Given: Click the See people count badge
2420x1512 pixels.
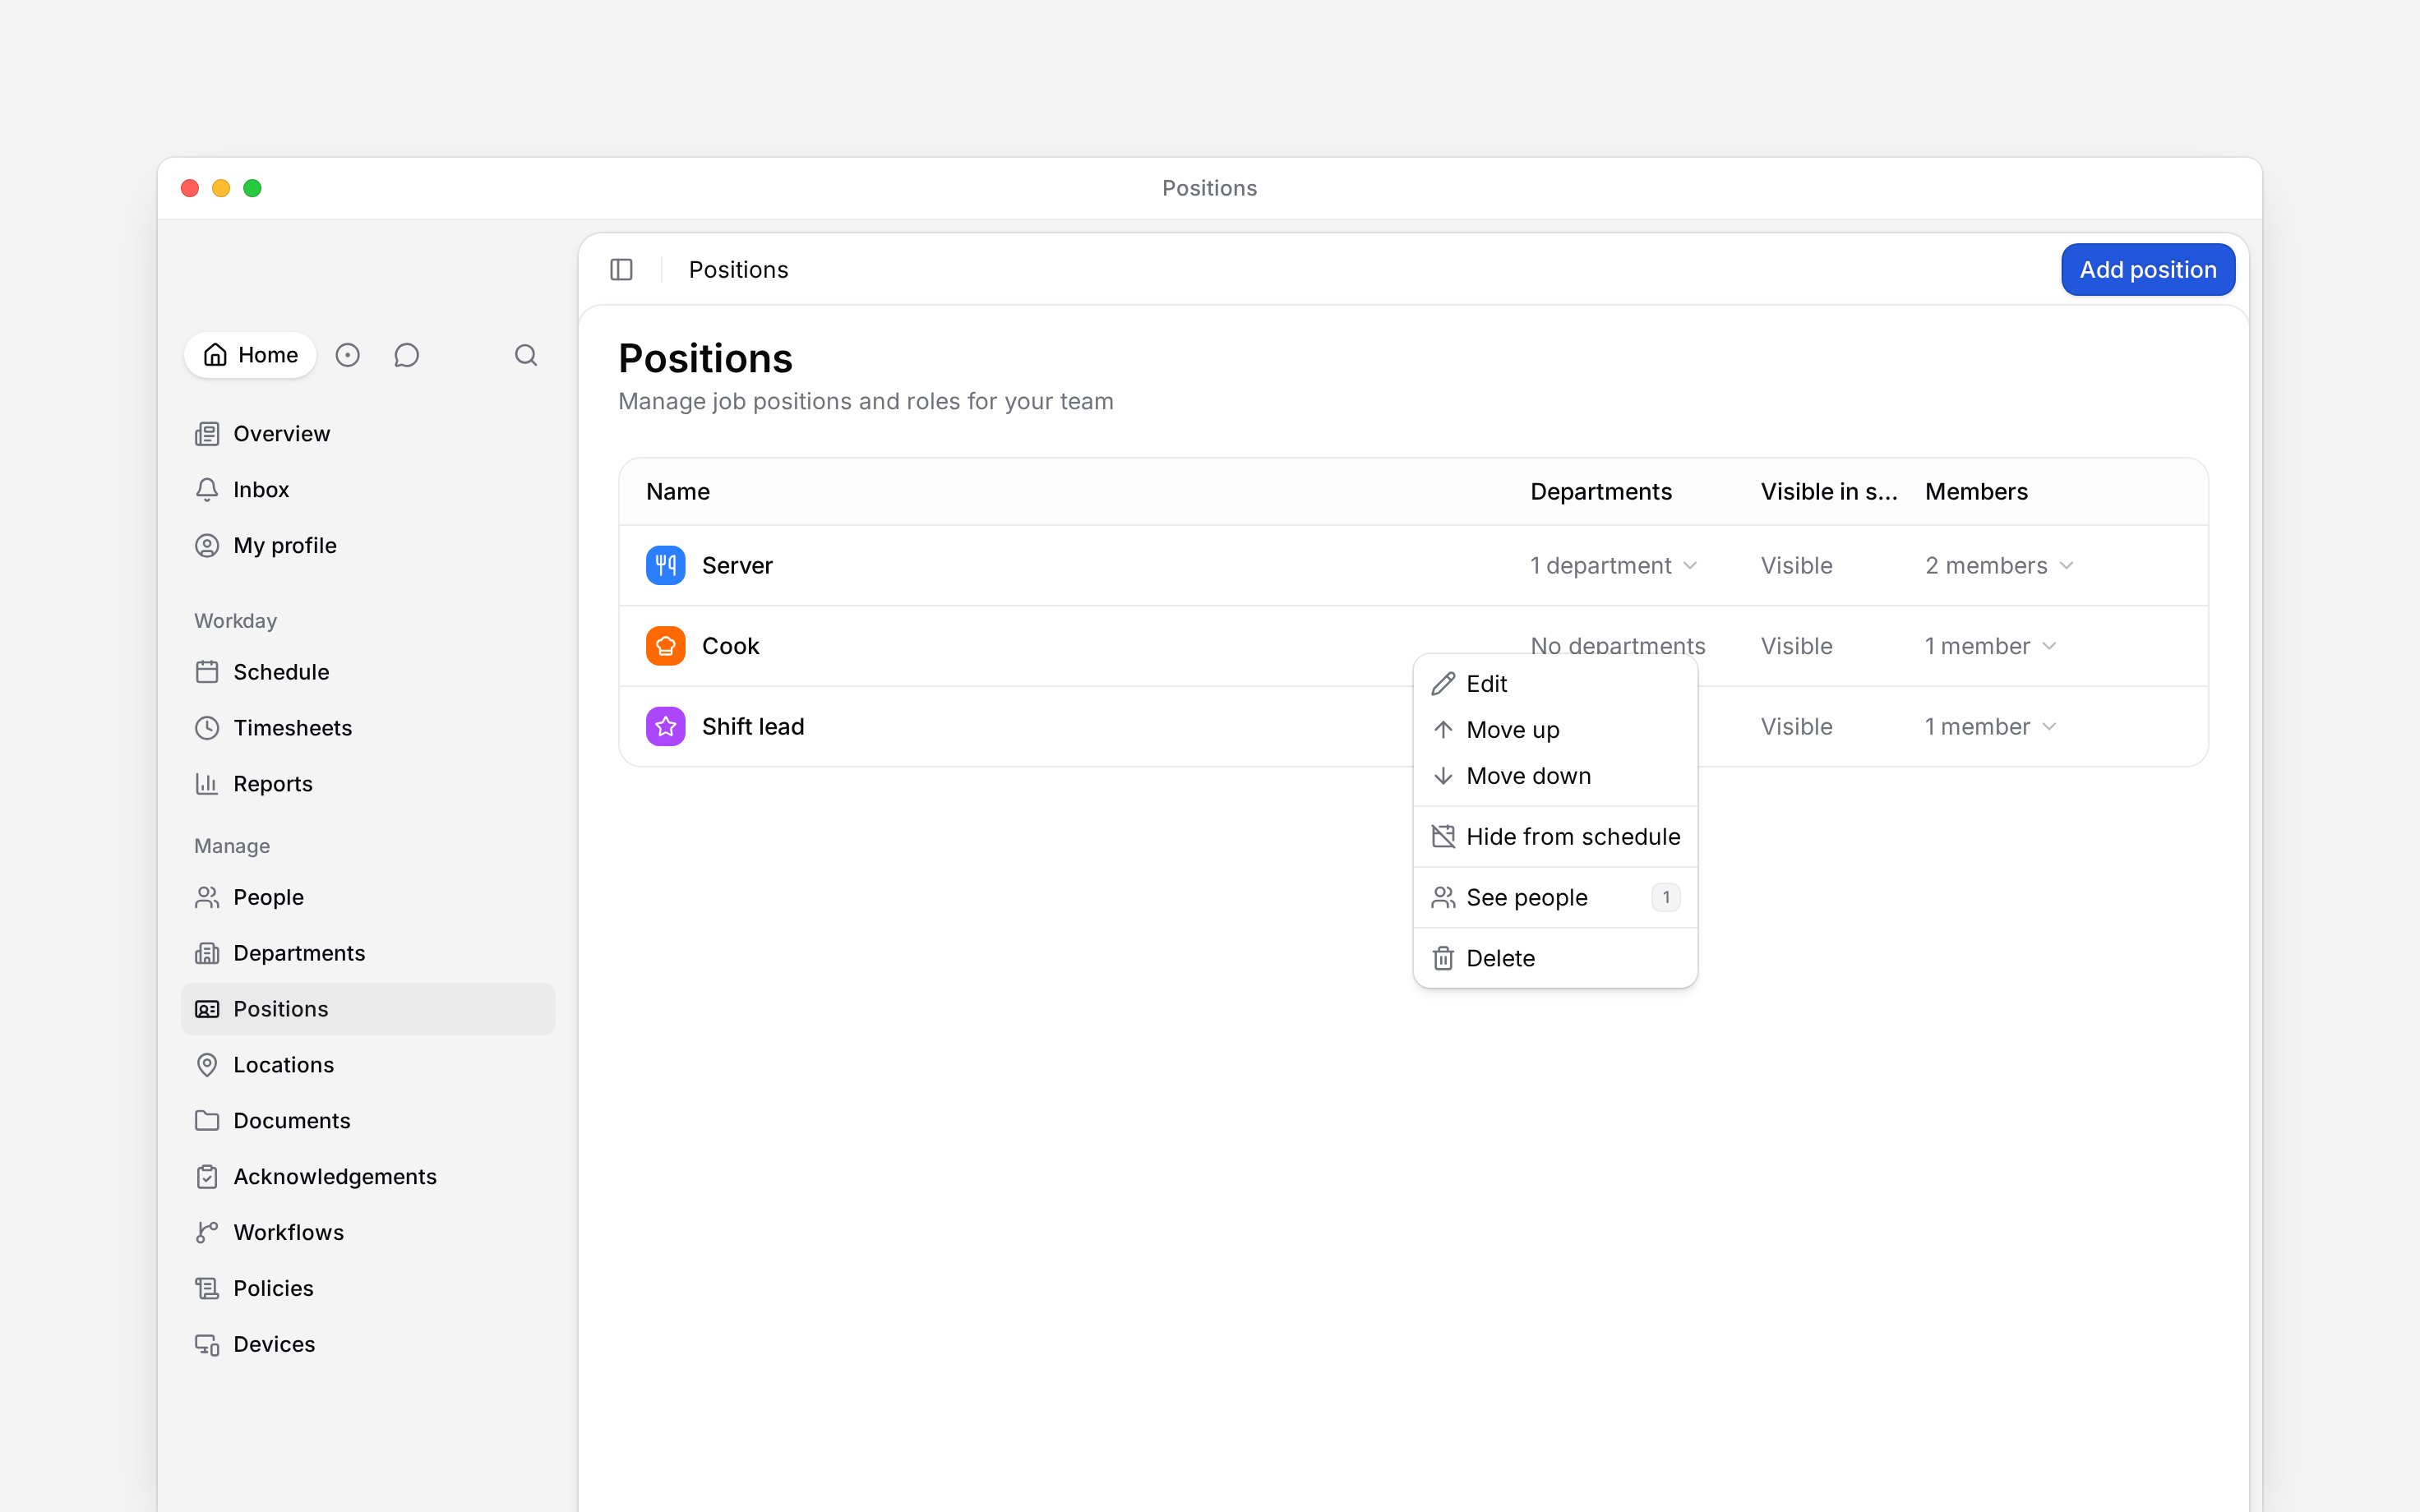Looking at the screenshot, I should 1665,898.
